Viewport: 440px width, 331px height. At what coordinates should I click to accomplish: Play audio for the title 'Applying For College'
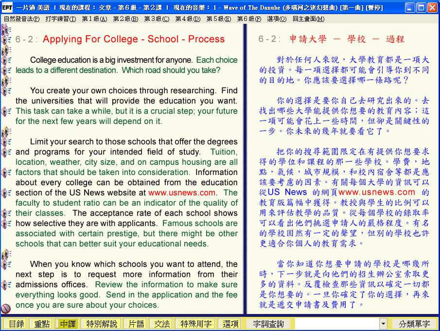[x=6, y=40]
